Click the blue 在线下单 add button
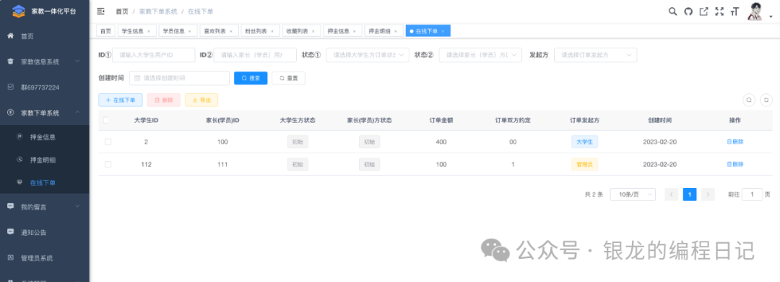 [x=121, y=100]
